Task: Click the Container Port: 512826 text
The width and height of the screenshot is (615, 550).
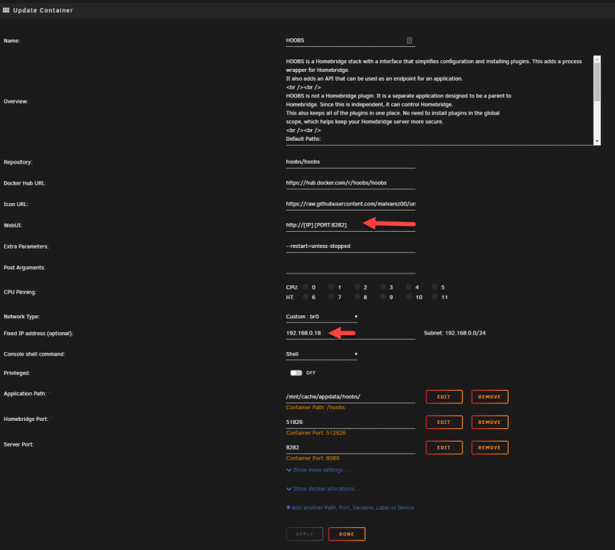Action: [316, 433]
